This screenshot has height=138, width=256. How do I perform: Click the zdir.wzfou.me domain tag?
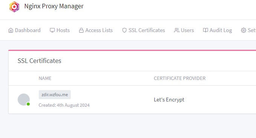pyautogui.click(x=55, y=95)
